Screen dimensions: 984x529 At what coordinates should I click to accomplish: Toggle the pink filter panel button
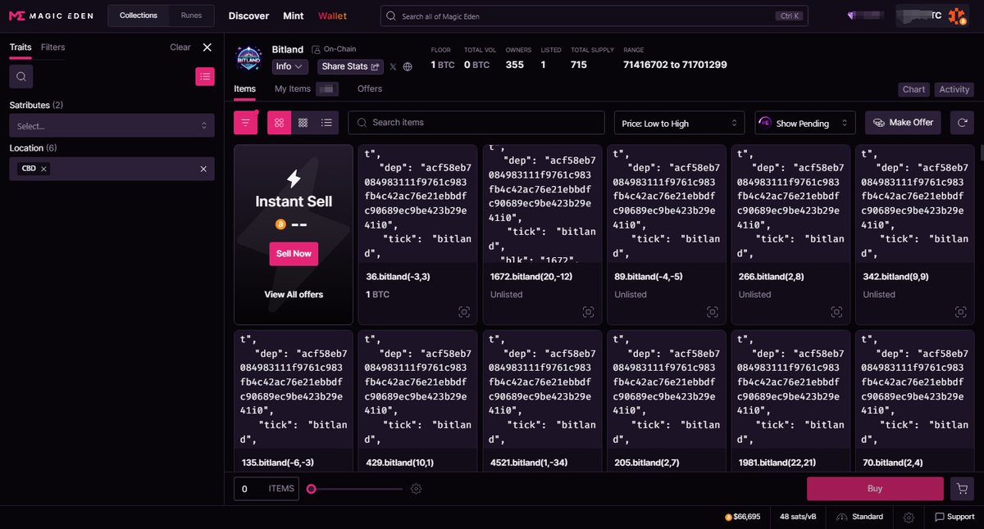coord(245,123)
